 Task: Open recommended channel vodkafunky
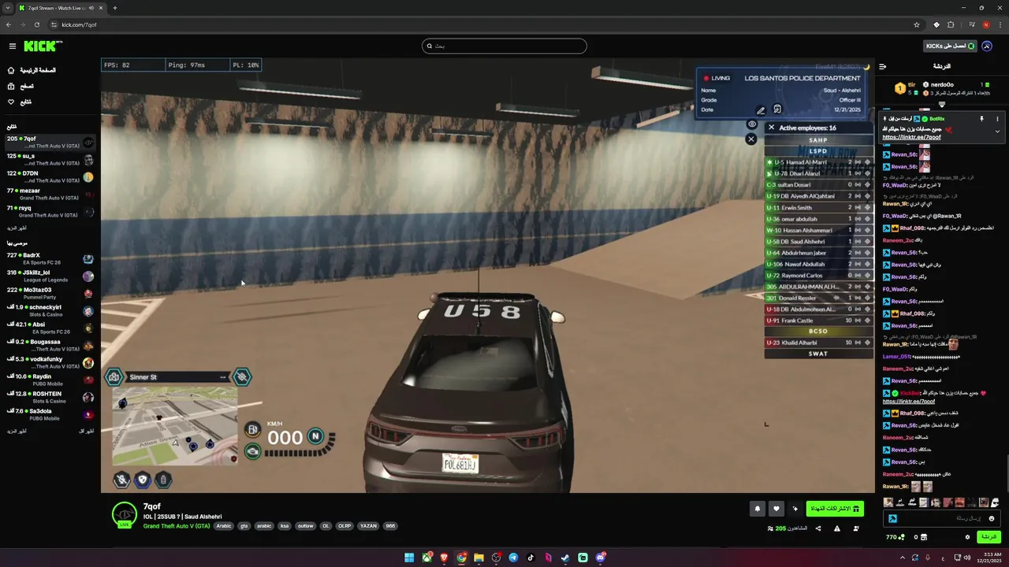coord(49,363)
